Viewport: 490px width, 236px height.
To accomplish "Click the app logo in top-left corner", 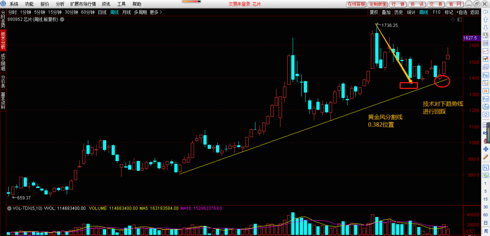I will tap(4, 4).
